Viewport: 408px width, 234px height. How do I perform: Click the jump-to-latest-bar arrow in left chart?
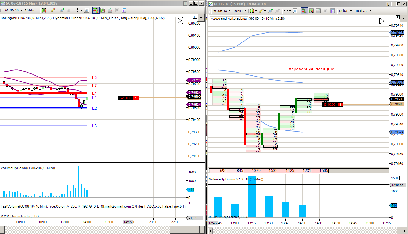(x=180, y=21)
